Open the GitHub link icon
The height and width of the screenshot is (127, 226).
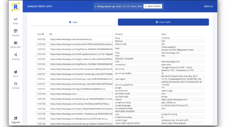pyautogui.click(x=16, y=84)
